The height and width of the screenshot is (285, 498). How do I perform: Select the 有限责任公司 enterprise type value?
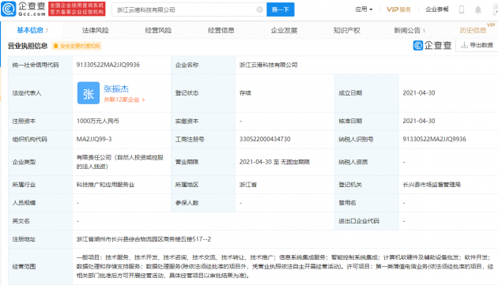pos(119,162)
